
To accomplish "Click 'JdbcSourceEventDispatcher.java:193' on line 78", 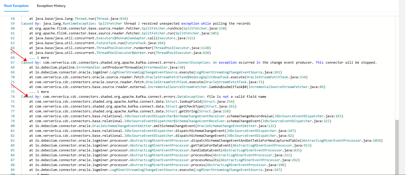I will [308, 116].
